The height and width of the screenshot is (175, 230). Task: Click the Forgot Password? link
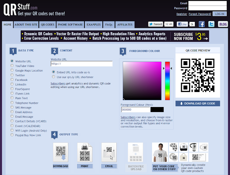pyautogui.click(x=200, y=14)
